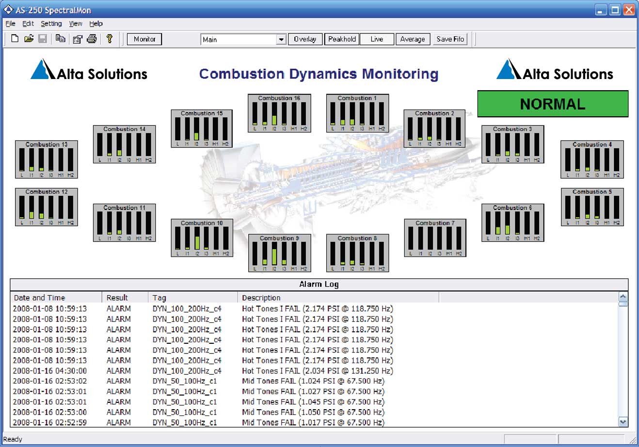Image resolution: width=639 pixels, height=447 pixels.
Task: Open the View menu
Action: [x=75, y=23]
